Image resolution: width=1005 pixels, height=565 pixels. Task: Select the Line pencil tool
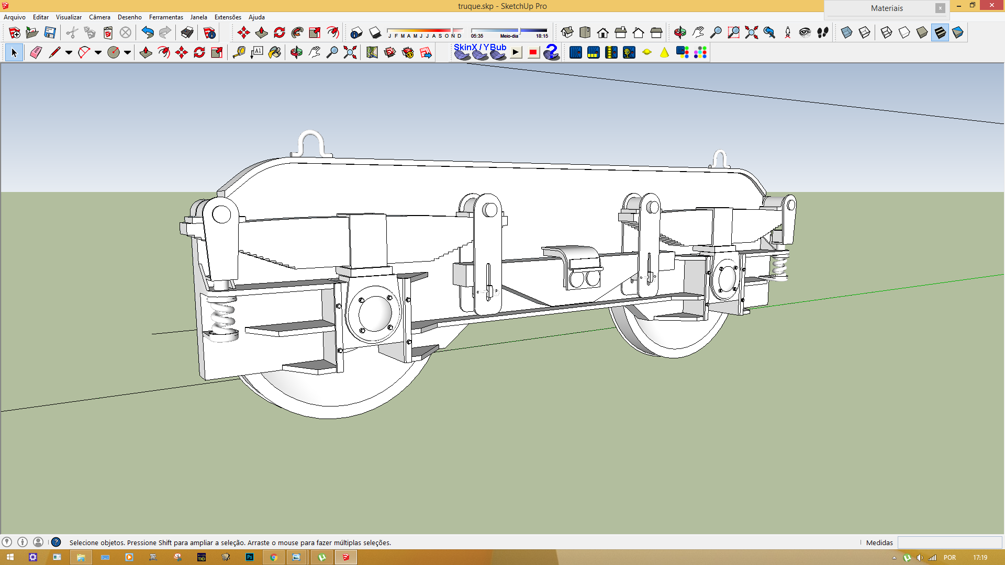[x=54, y=52]
